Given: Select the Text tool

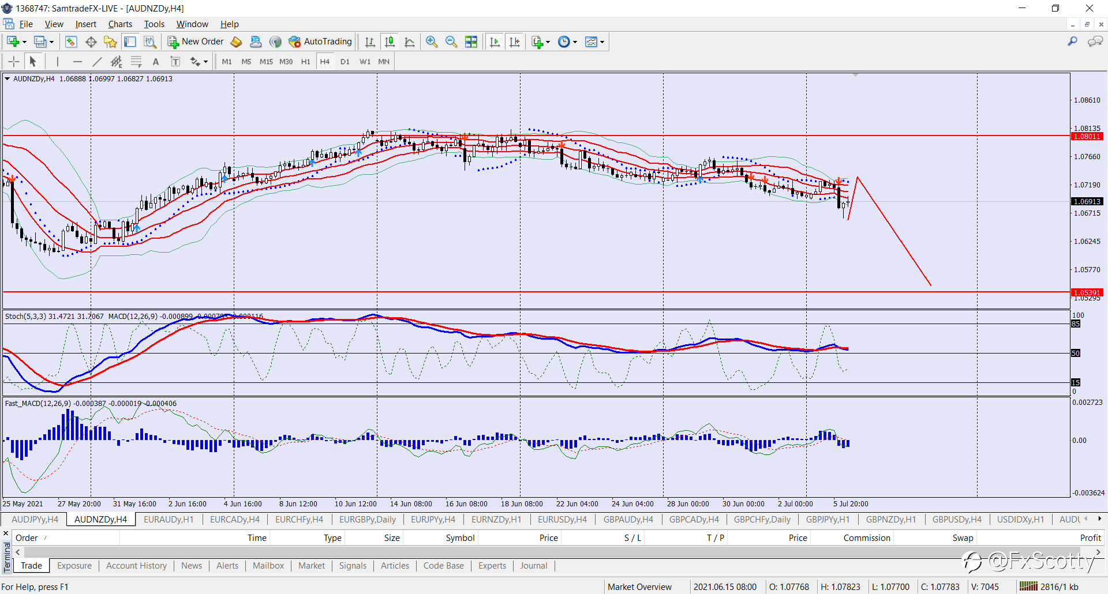Looking at the screenshot, I should (x=156, y=62).
